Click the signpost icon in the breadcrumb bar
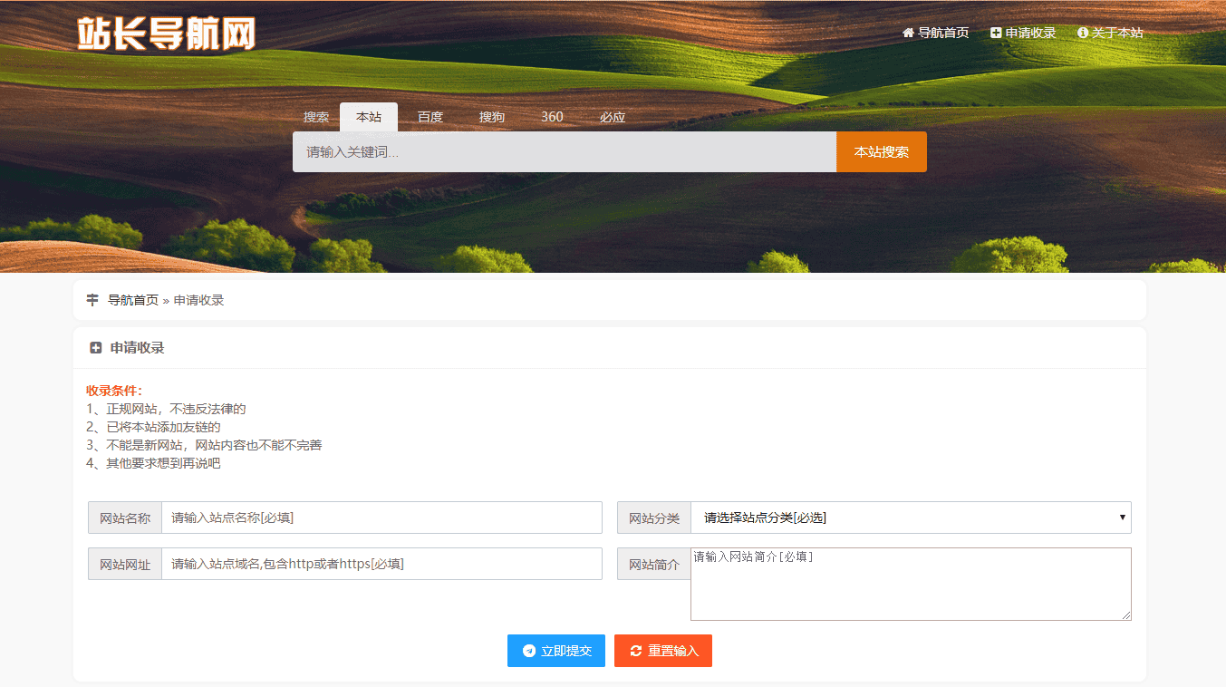The image size is (1226, 687). [x=92, y=300]
